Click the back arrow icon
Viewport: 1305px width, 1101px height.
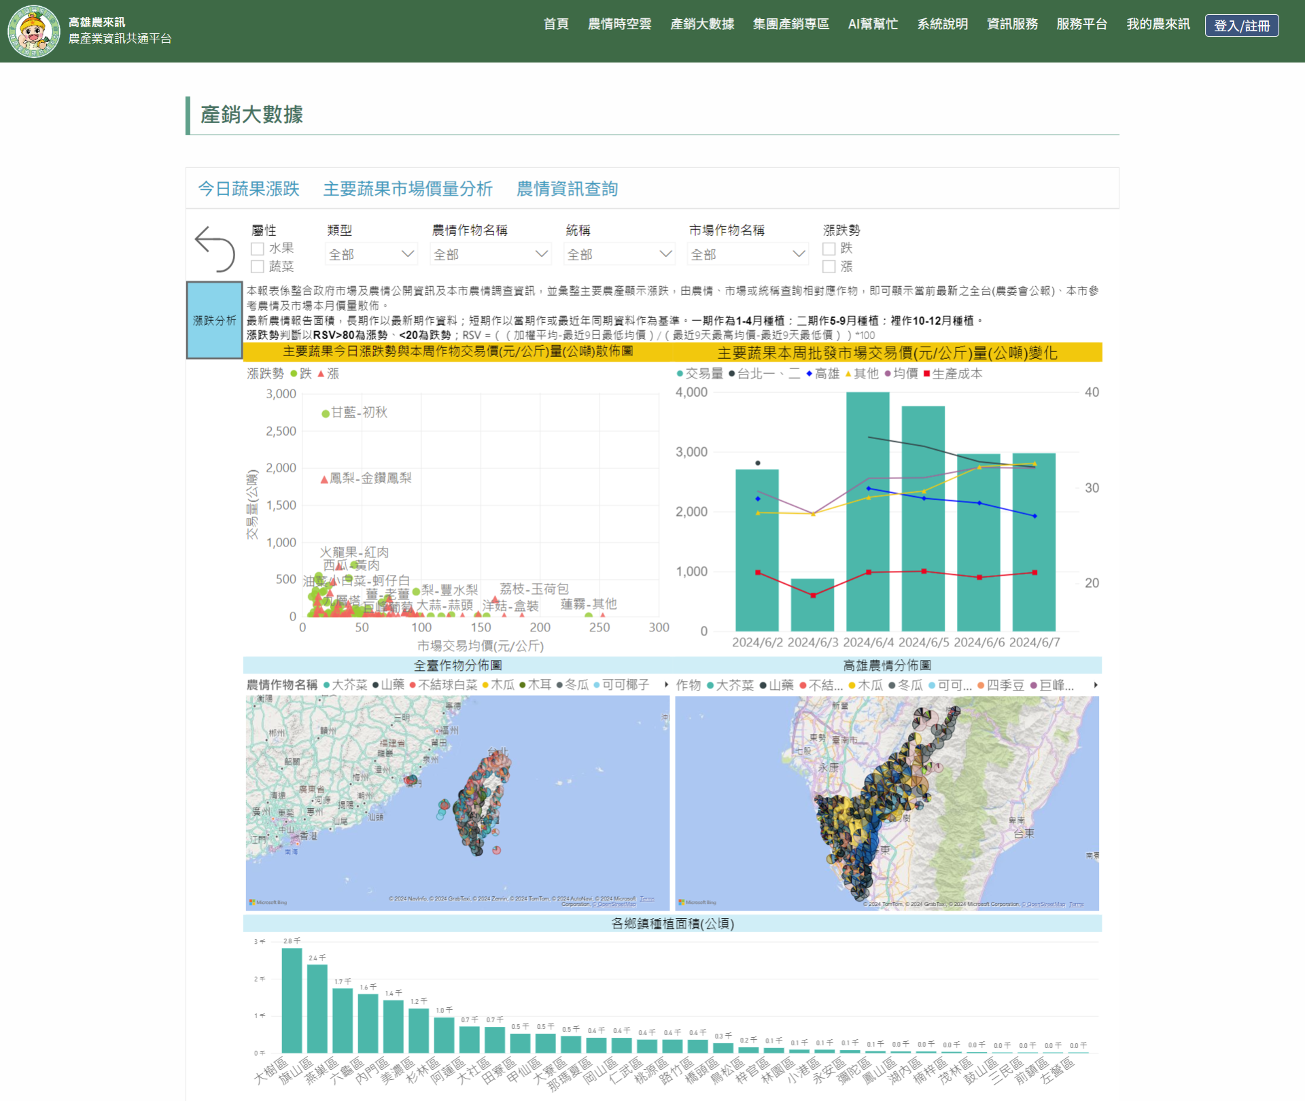214,249
